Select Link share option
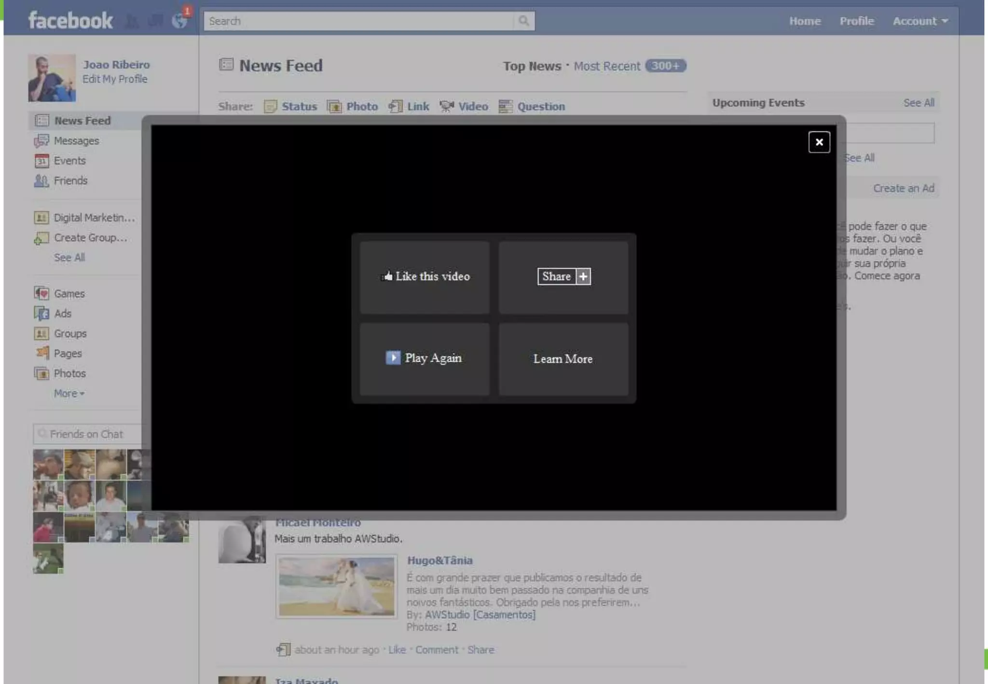 (409, 107)
